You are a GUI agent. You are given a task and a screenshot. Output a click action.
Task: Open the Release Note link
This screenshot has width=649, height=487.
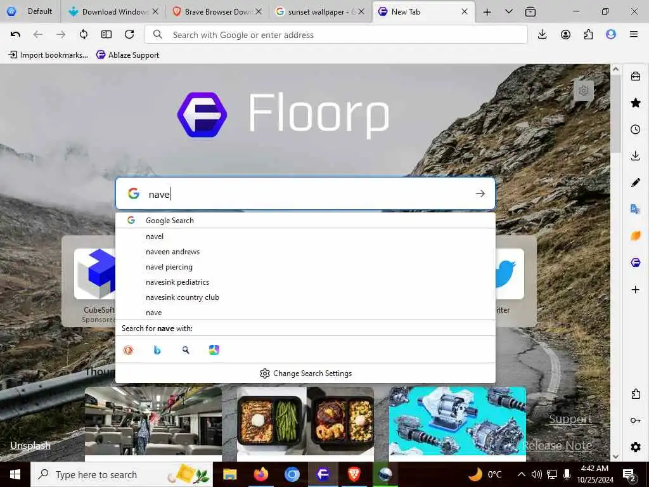click(556, 446)
